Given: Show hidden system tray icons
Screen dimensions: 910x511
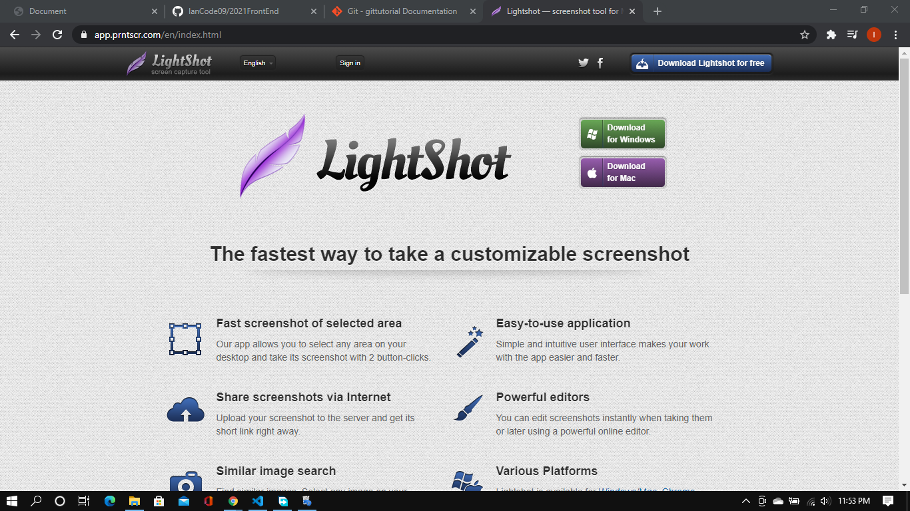Looking at the screenshot, I should coord(745,501).
